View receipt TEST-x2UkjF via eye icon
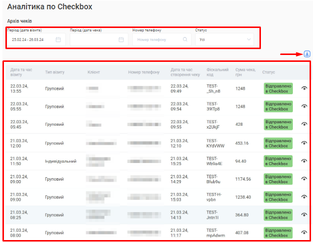 304,125
